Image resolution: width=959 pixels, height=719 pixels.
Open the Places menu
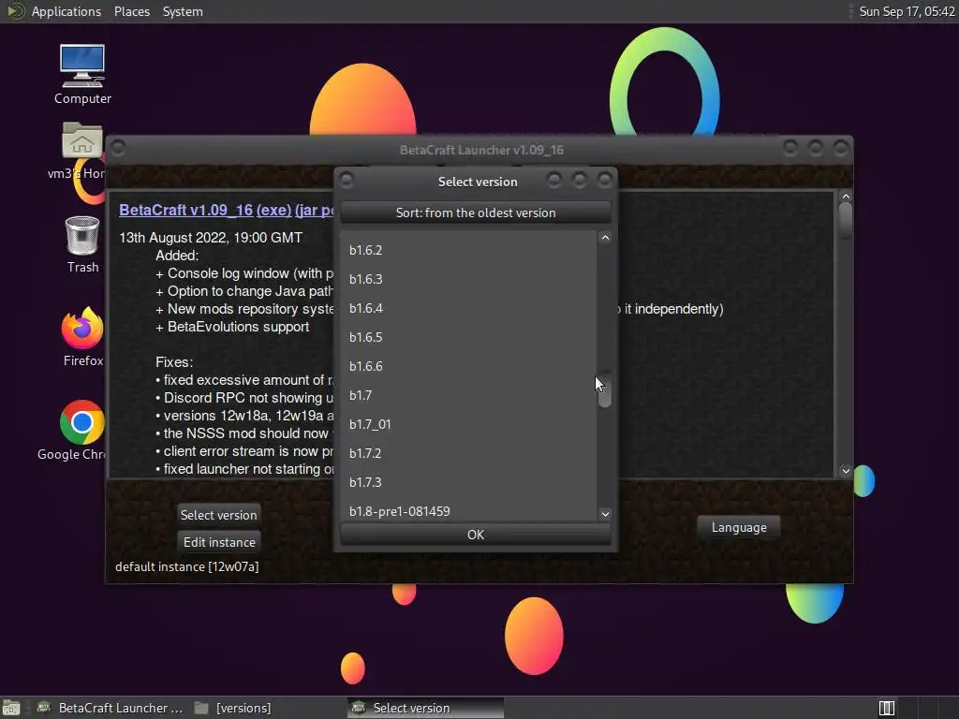[x=131, y=11]
